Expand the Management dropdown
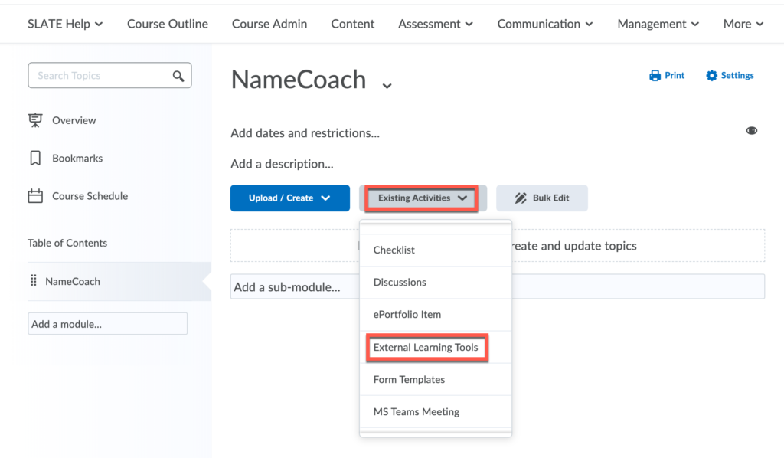Screen dimensions: 784x458 coord(658,24)
